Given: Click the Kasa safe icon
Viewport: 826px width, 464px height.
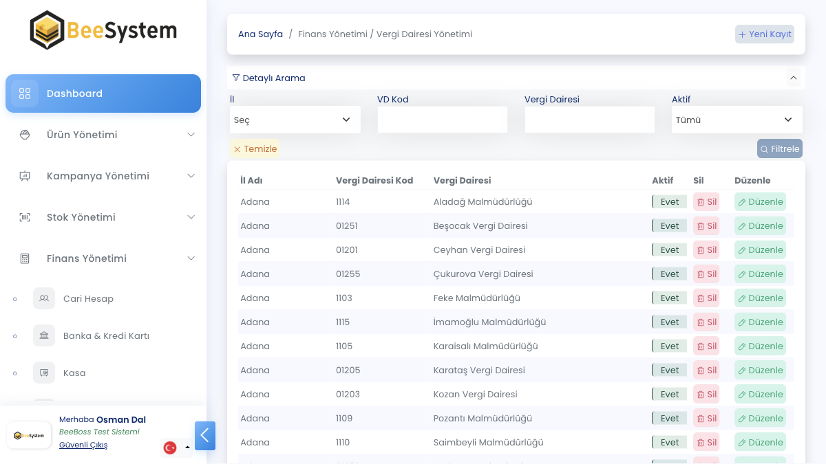Looking at the screenshot, I should 44,373.
